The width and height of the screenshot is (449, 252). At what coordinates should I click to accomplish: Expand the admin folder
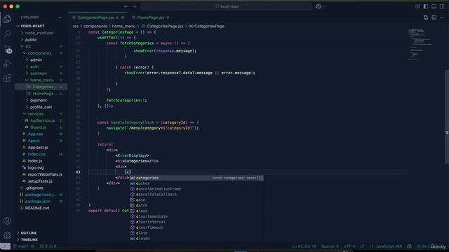[x=36, y=60]
